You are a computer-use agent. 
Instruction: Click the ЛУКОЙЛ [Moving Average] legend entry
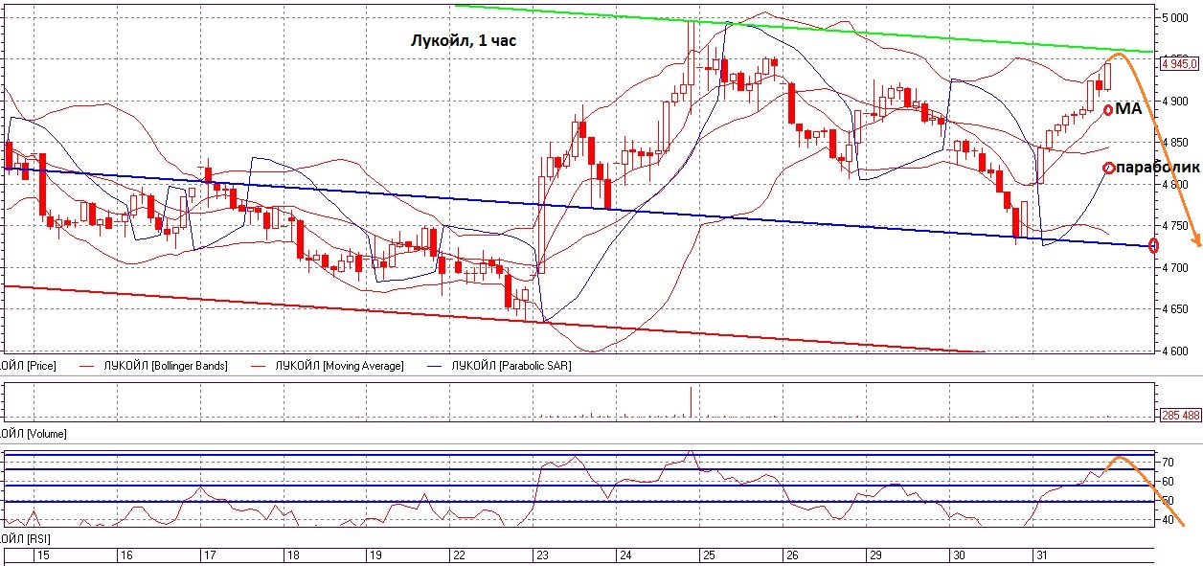click(x=338, y=366)
